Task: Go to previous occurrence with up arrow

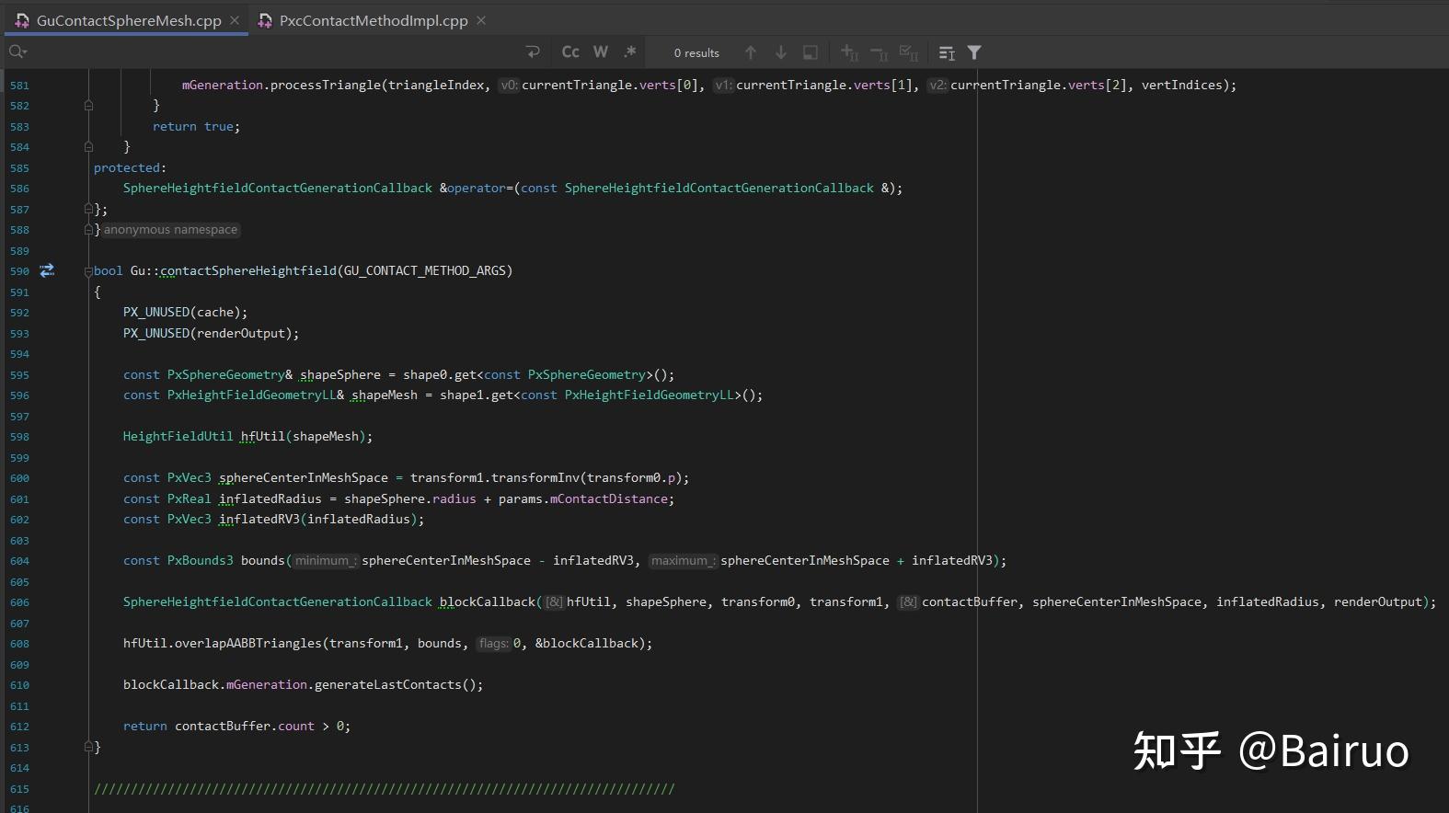Action: pos(751,52)
